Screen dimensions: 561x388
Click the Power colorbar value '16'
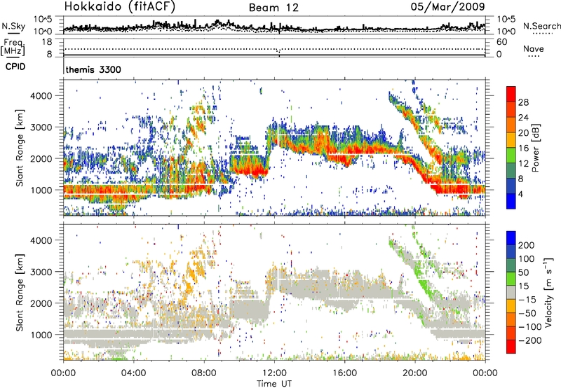pos(523,148)
